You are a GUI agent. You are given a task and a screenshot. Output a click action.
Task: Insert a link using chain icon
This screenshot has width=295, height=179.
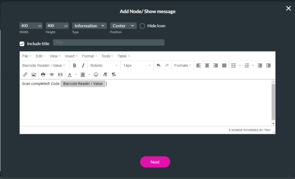25,75
